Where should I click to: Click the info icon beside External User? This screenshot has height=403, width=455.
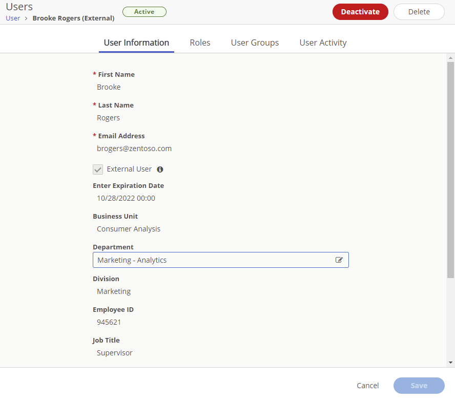160,169
